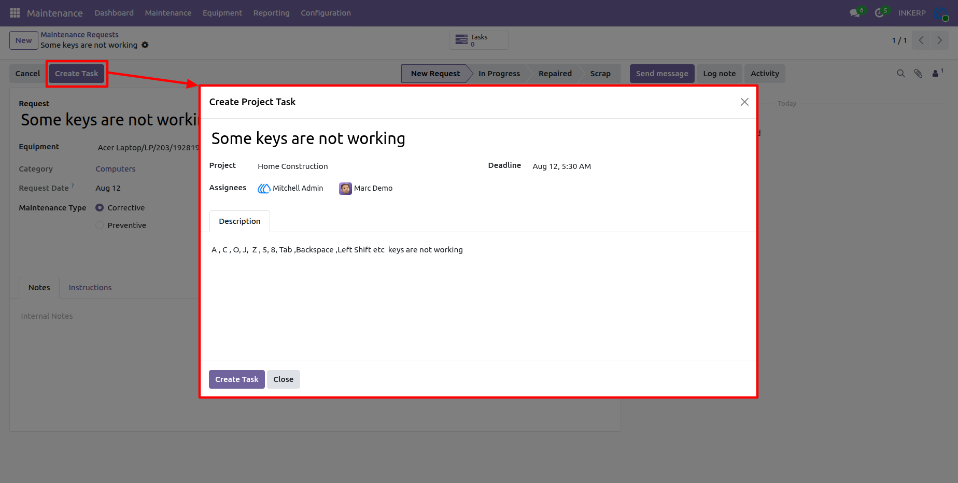Viewport: 958px width, 483px height.
Task: Confirm with Create Task button in dialog
Action: click(x=237, y=379)
